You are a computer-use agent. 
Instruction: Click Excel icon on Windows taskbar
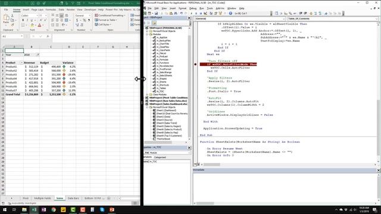click(34, 210)
